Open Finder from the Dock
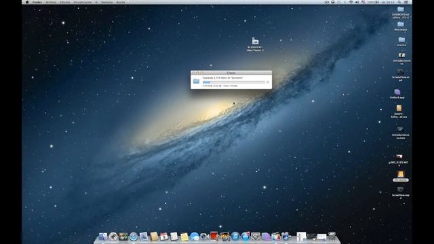The image size is (434, 244). tap(102, 237)
